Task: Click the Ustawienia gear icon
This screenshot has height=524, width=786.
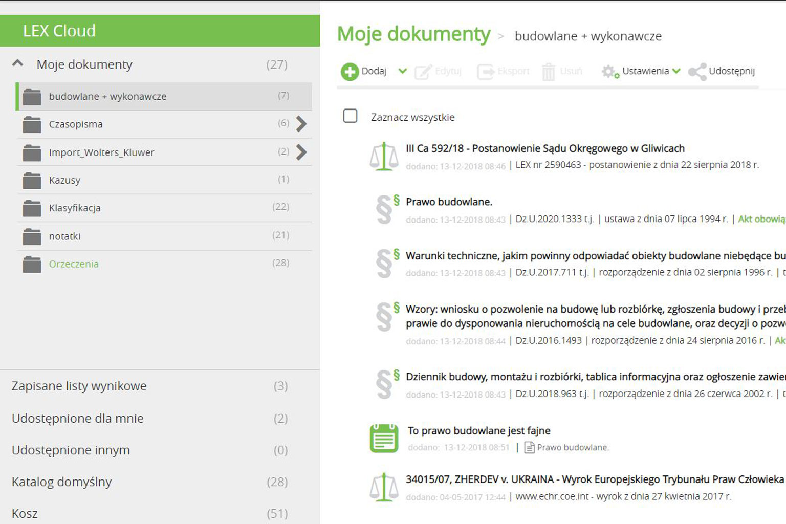Action: (x=610, y=72)
